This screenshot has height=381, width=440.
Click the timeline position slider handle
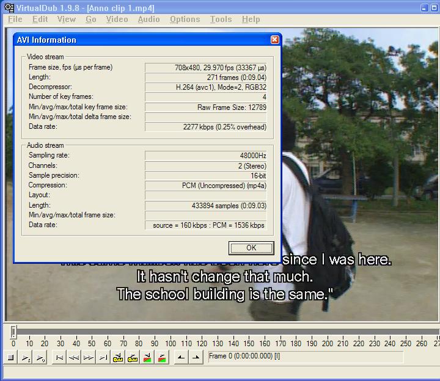coord(13,332)
